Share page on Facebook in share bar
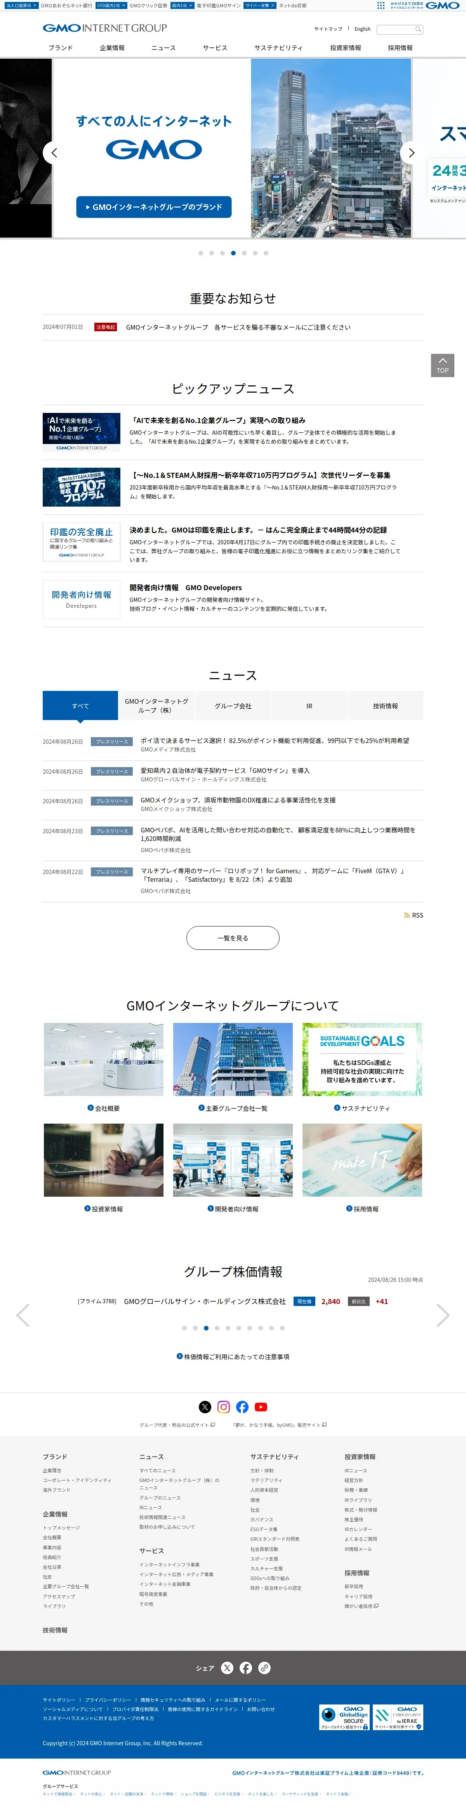Screen dimensions: 466x1818 click(x=246, y=1668)
